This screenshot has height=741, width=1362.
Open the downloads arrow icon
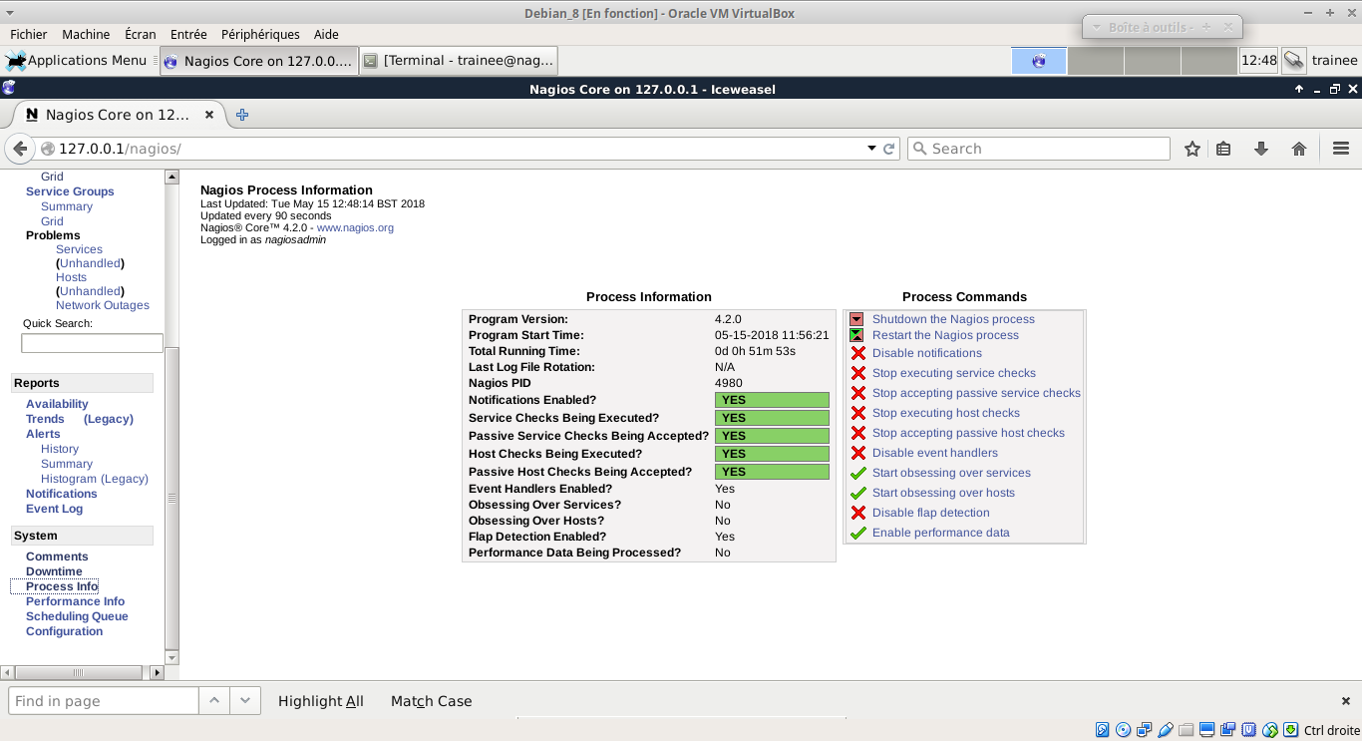point(1261,149)
